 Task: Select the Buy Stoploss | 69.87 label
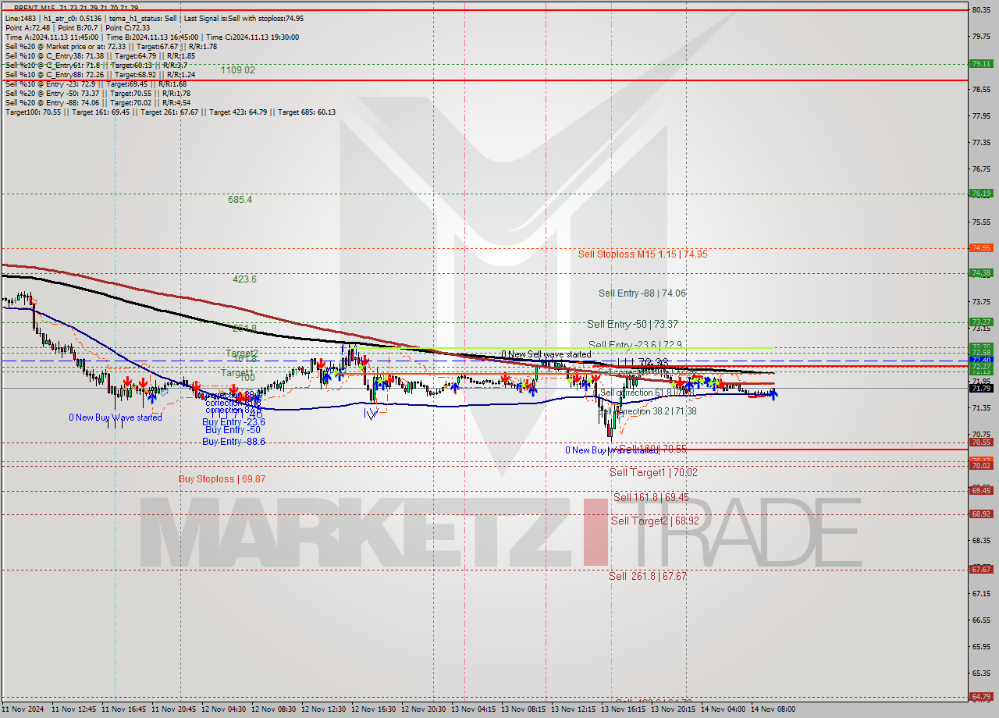click(222, 478)
